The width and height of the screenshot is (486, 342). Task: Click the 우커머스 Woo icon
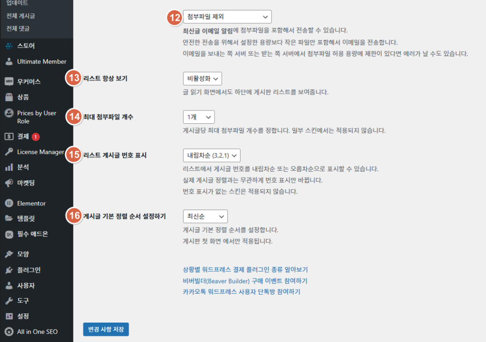(x=9, y=82)
